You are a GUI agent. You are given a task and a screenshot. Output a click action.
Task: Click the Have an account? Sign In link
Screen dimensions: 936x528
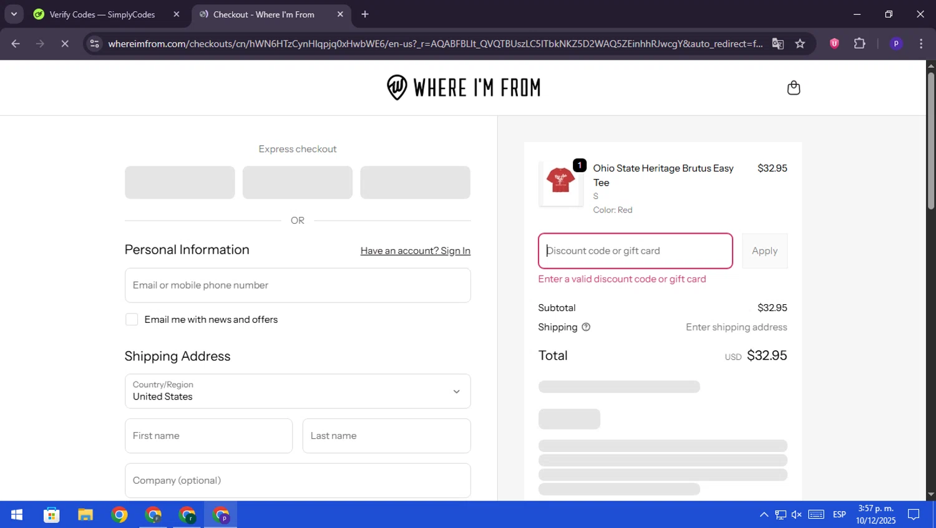(x=415, y=251)
